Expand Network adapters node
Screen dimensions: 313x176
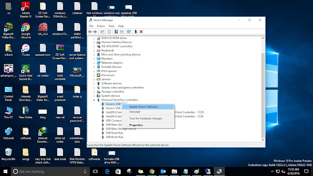94,63
